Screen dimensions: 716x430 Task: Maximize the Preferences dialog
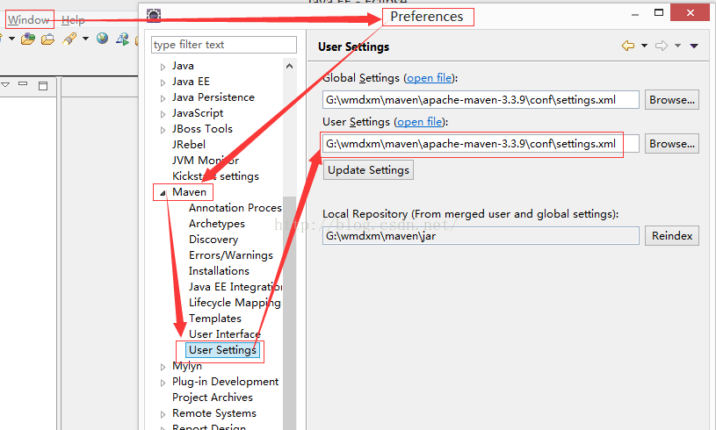(659, 13)
